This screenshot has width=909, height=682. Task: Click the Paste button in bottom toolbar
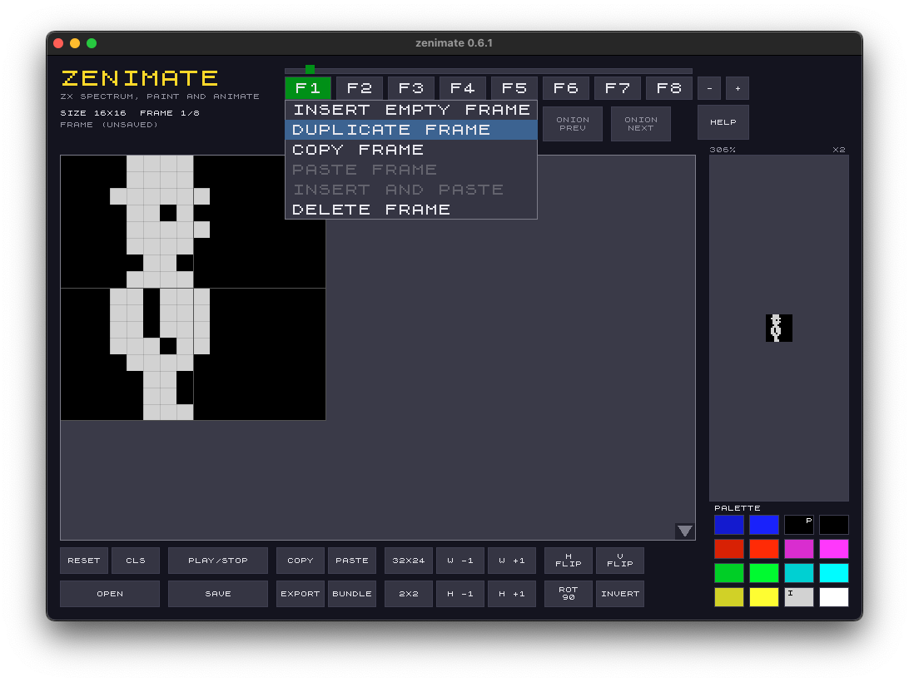[352, 561]
